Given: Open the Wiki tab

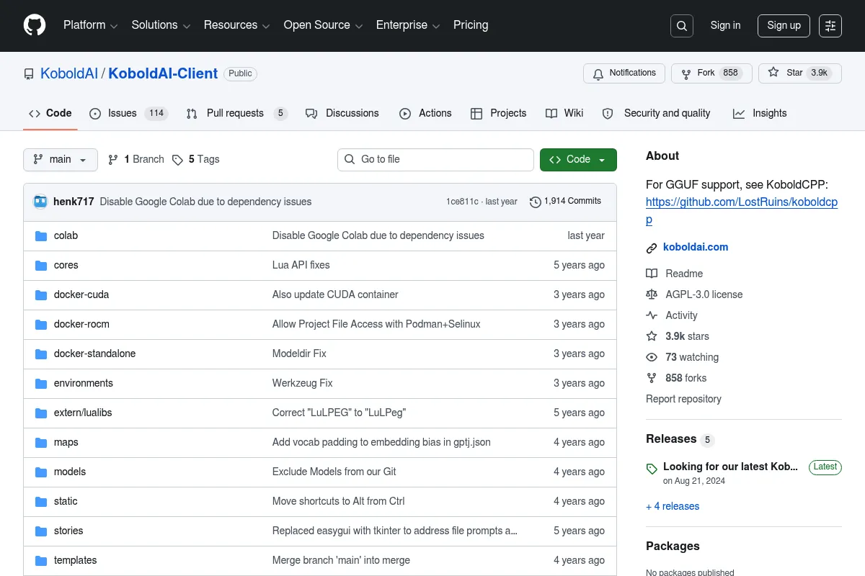Looking at the screenshot, I should [x=564, y=114].
